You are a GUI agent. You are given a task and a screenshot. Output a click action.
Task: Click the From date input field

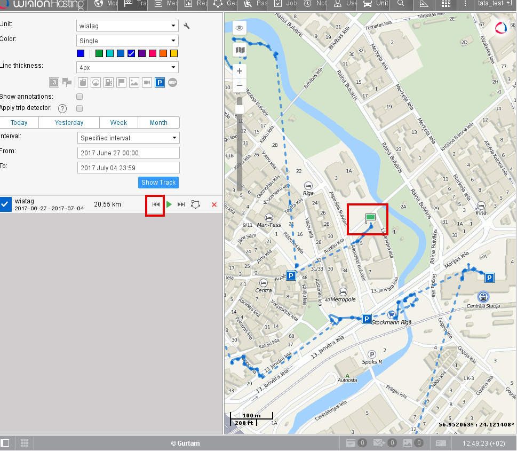[128, 153]
